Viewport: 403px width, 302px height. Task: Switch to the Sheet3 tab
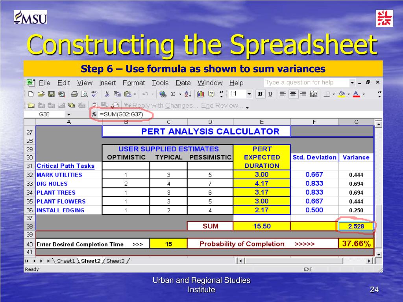(115, 261)
